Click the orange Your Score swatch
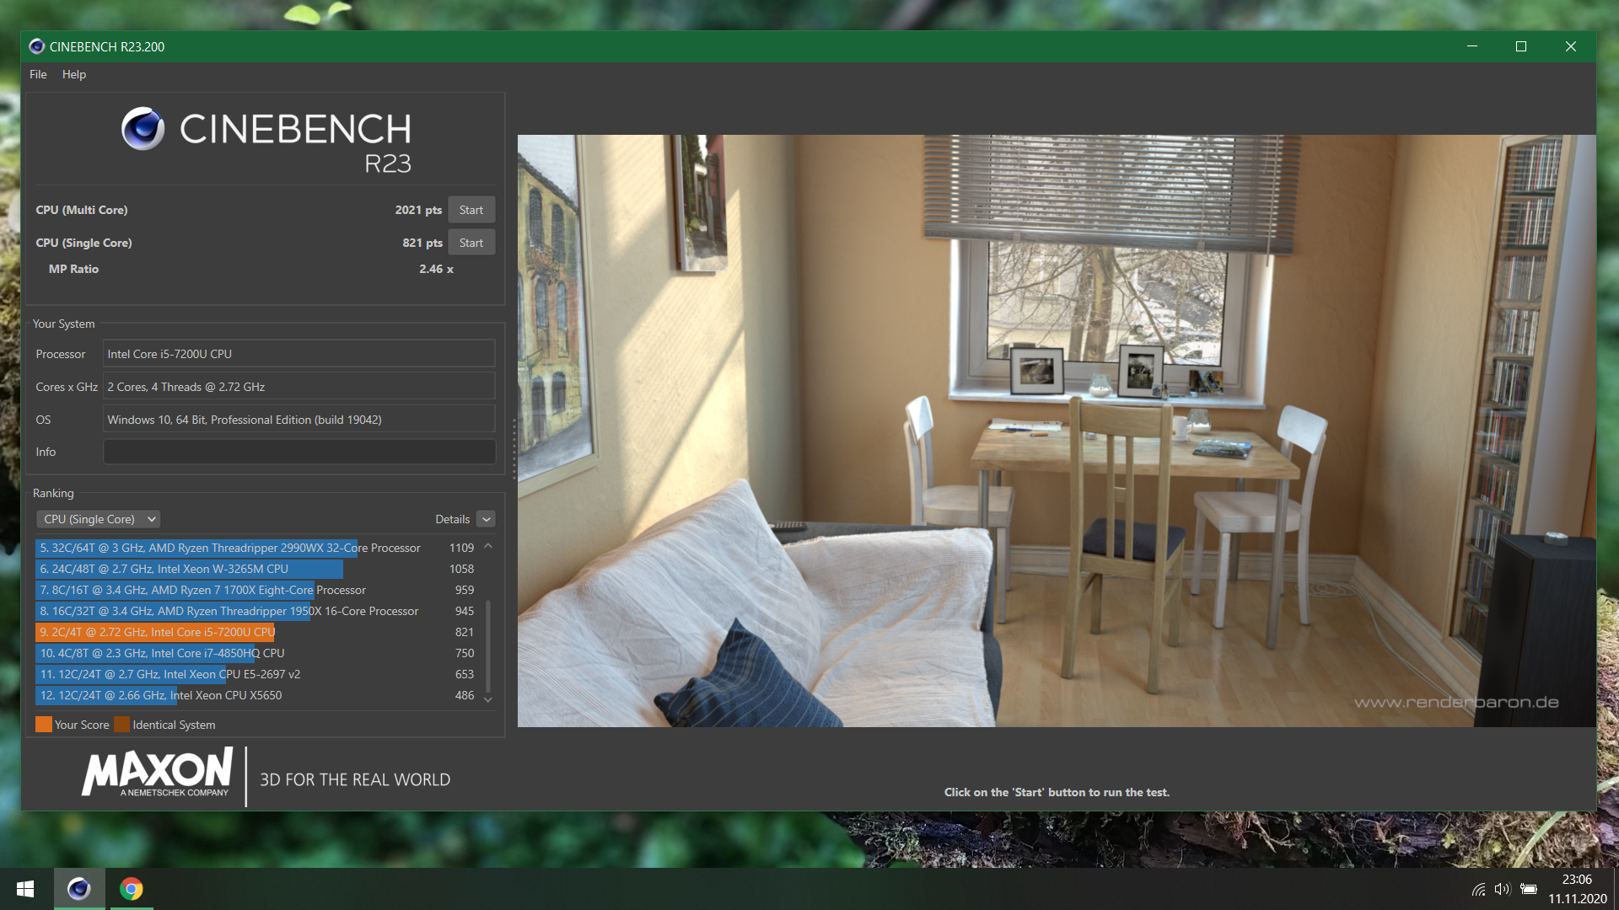Viewport: 1619px width, 910px height. click(44, 725)
